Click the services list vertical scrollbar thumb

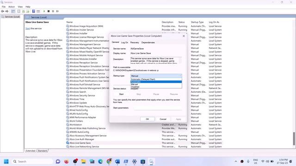click(x=294, y=138)
